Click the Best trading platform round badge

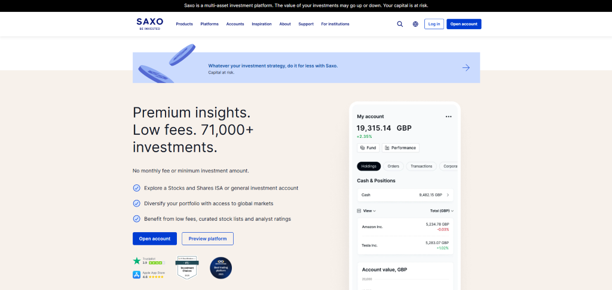click(x=221, y=268)
